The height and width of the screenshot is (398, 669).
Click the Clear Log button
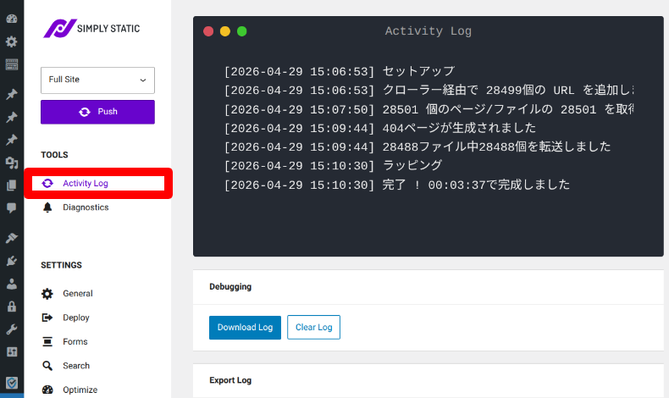pos(313,327)
